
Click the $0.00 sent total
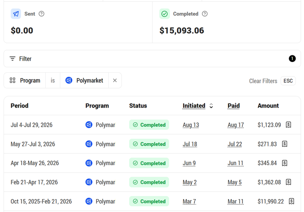click(22, 31)
